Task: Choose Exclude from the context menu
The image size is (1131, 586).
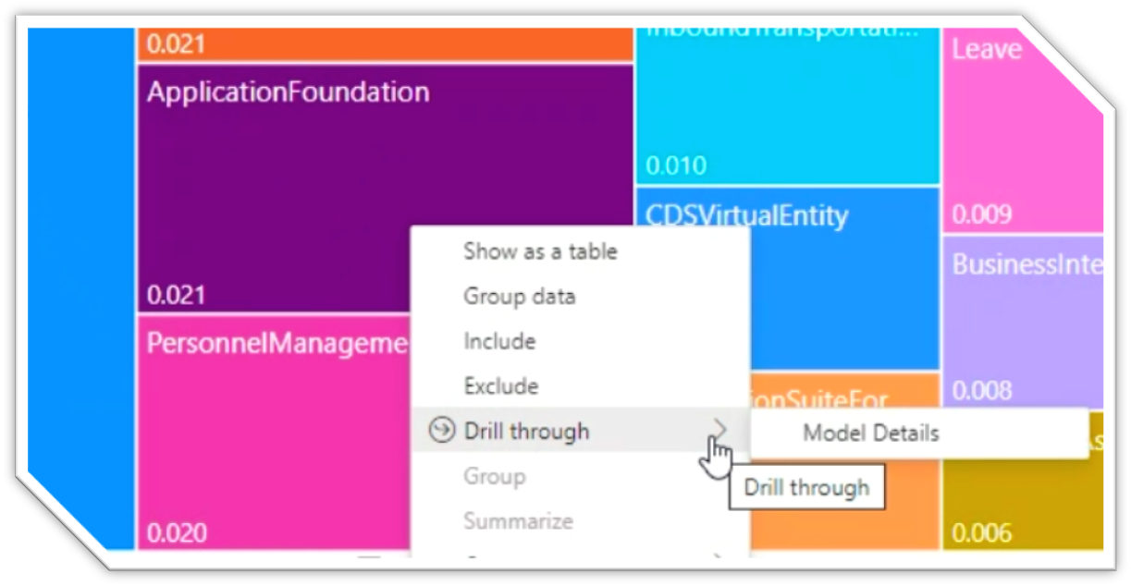Action: point(500,385)
